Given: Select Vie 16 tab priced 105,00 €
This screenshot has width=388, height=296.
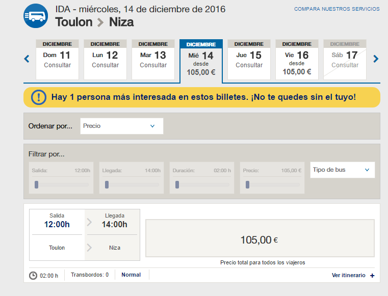Looking at the screenshot, I should (297, 60).
